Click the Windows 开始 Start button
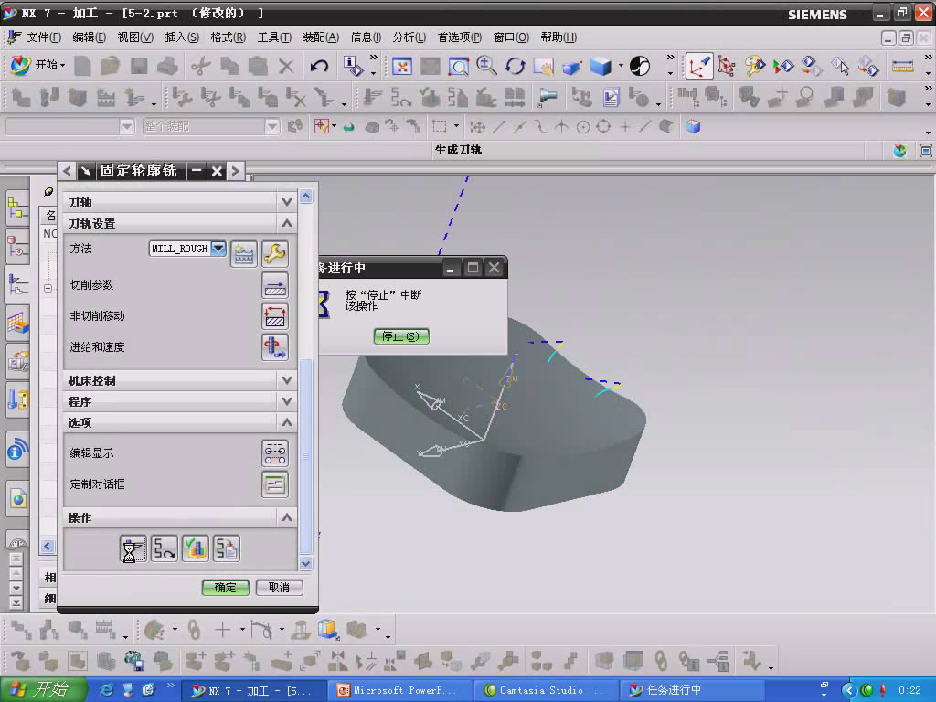The height and width of the screenshot is (702, 936). point(42,690)
